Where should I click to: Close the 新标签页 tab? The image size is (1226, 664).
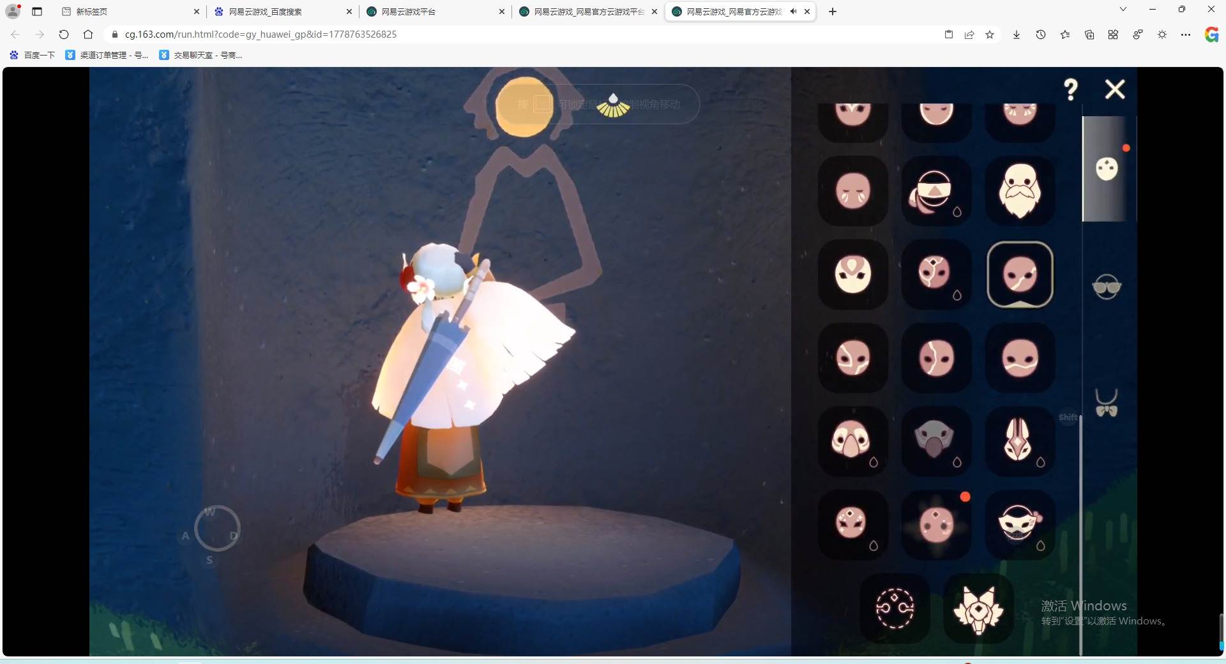tap(196, 11)
